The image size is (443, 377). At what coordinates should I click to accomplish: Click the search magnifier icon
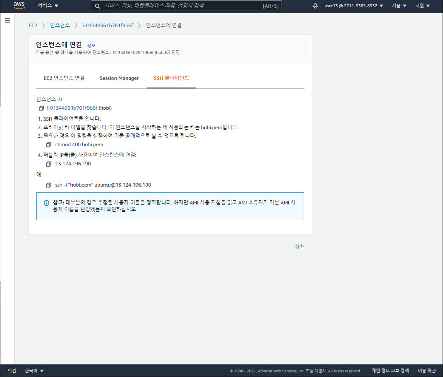[97, 6]
